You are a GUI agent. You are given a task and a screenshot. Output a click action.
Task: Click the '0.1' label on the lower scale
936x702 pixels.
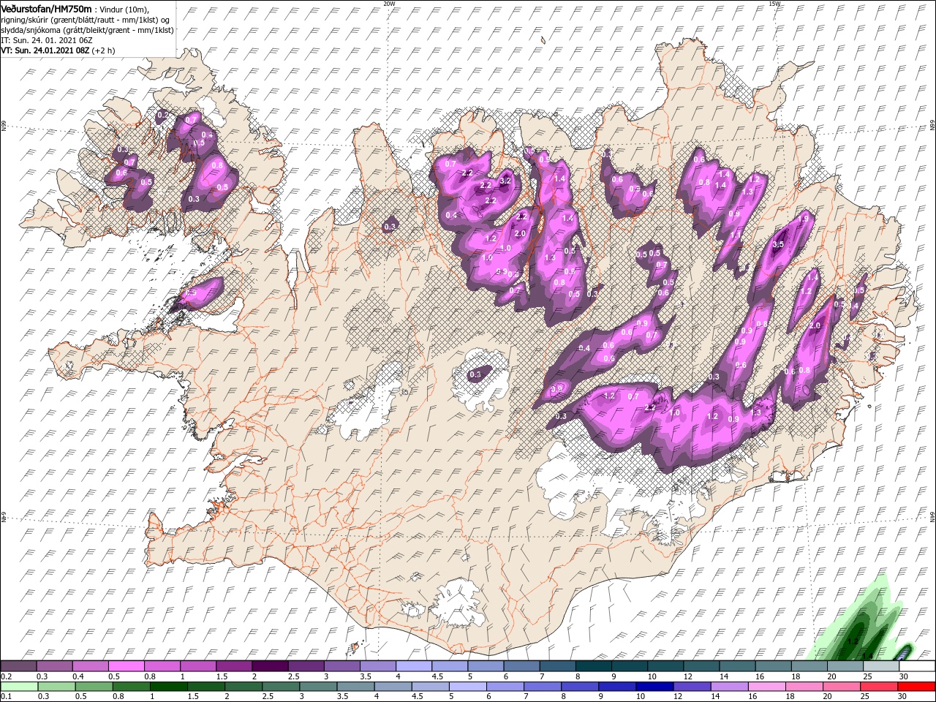(x=6, y=697)
